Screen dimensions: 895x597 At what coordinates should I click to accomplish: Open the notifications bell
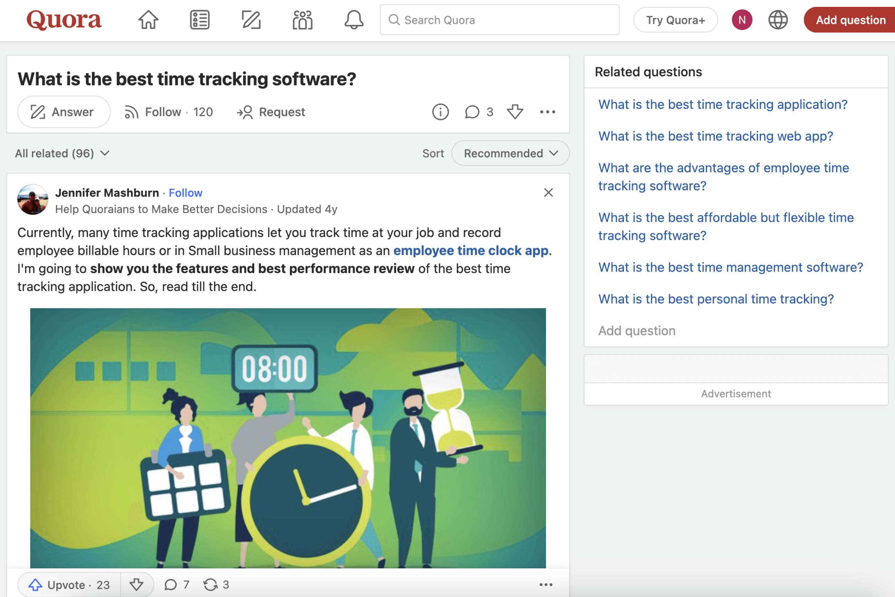353,20
